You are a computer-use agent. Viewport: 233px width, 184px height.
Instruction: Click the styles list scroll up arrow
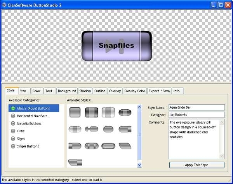click(x=139, y=107)
